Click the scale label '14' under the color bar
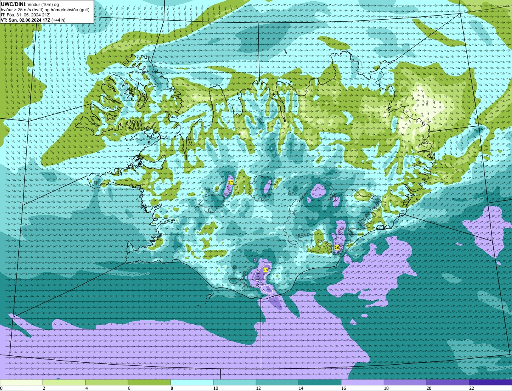Image resolution: width=512 pixels, height=391 pixels. pos(301,388)
